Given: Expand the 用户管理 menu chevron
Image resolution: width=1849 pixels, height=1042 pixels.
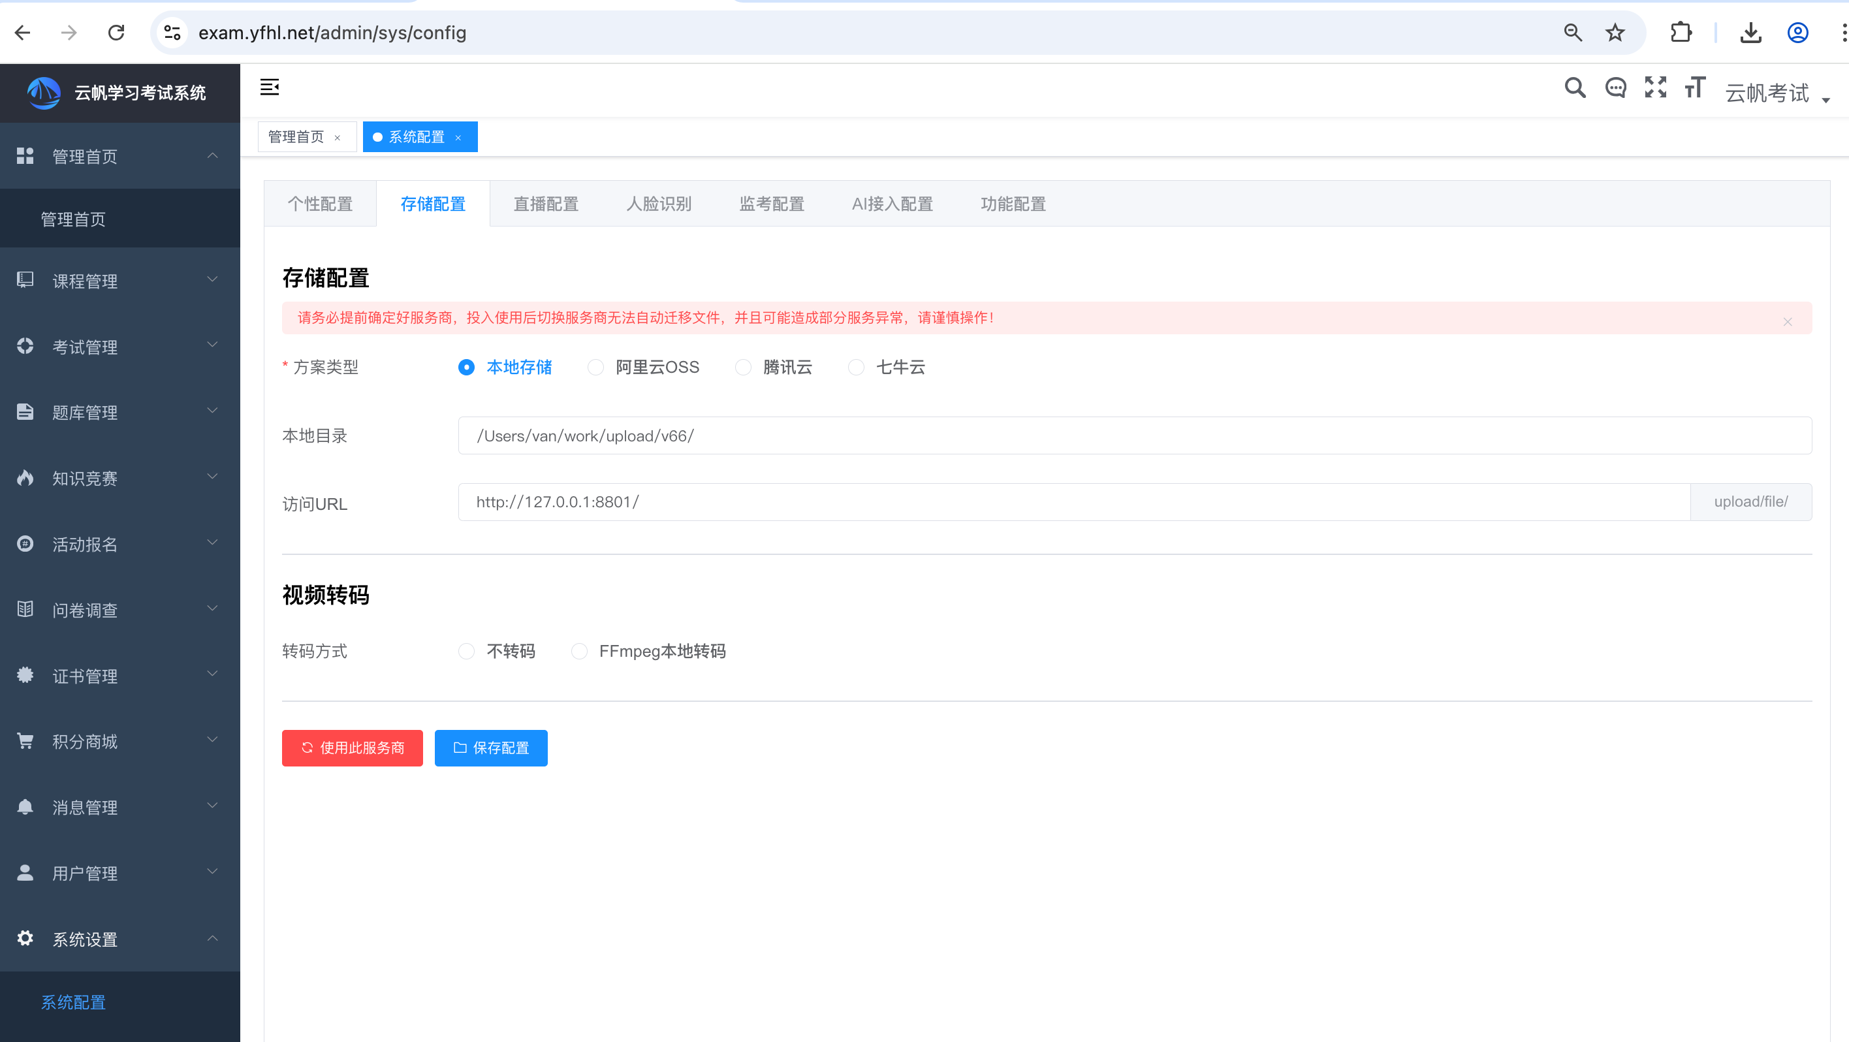Looking at the screenshot, I should click(212, 872).
